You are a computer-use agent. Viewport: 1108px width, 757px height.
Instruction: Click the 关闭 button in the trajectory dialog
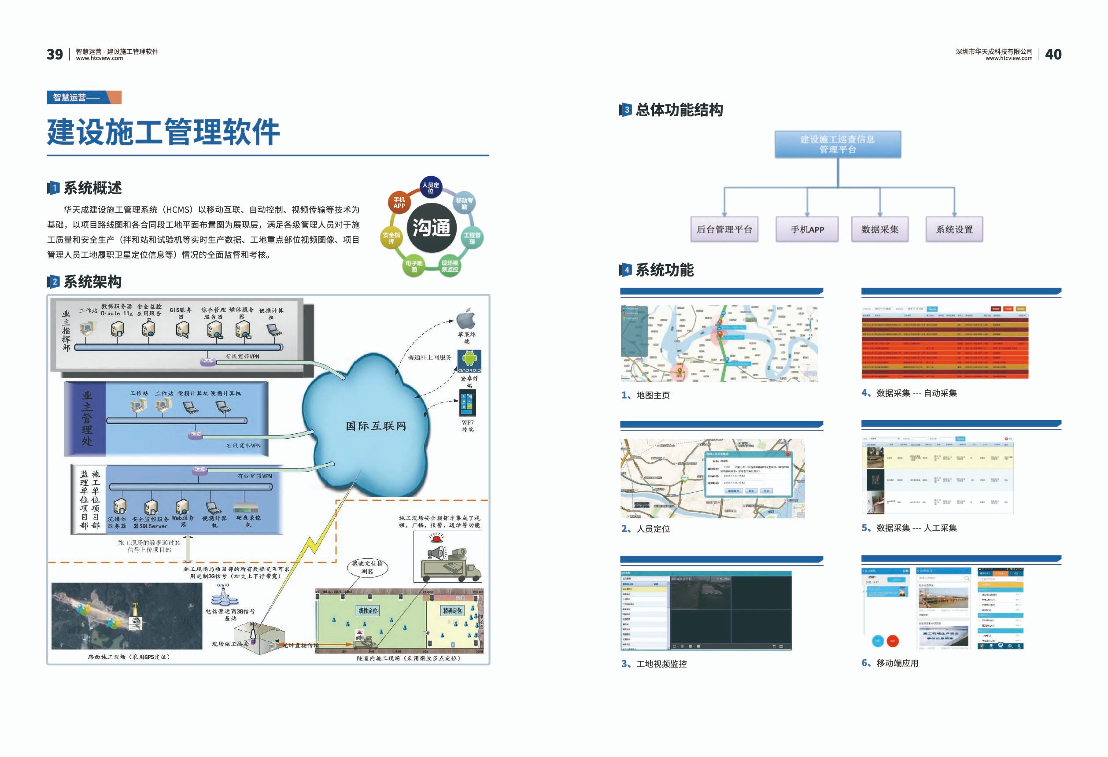[768, 491]
